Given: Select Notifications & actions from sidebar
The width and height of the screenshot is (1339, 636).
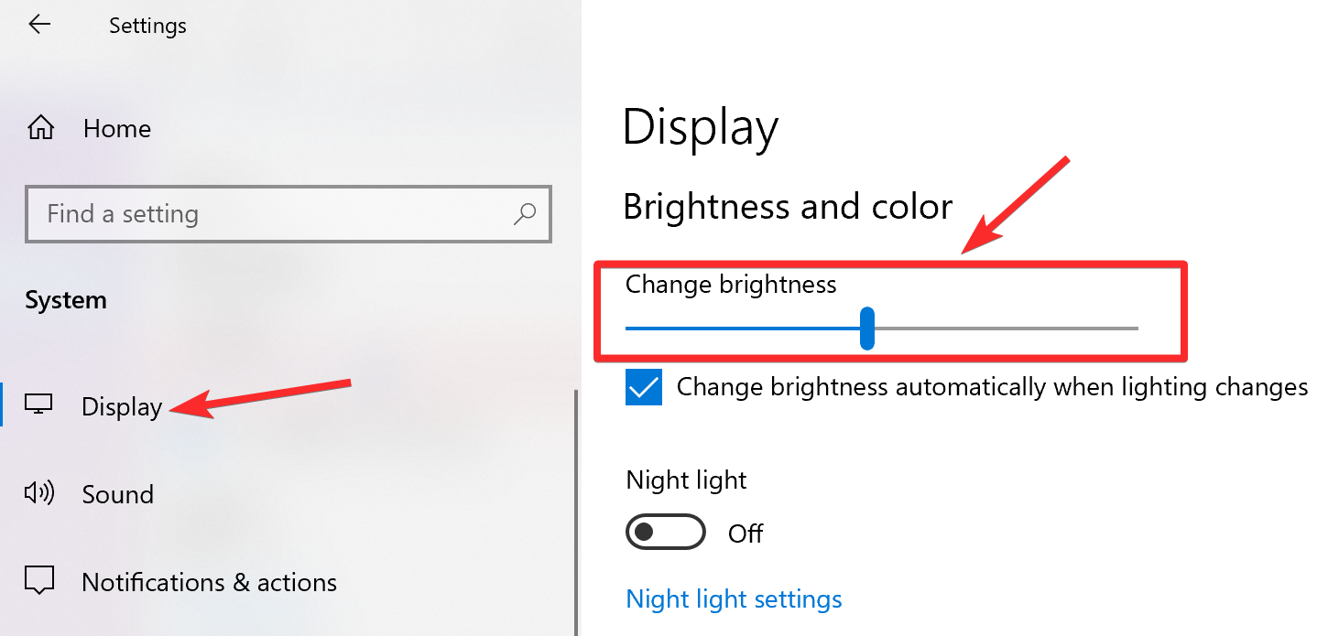Looking at the screenshot, I should (x=209, y=581).
